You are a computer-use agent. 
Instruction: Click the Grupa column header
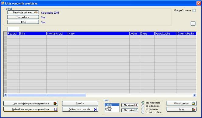pos(147,33)
